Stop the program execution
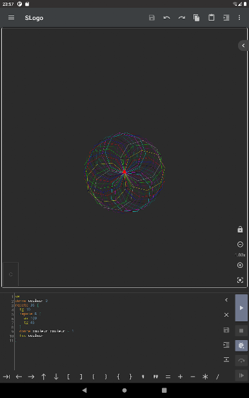 click(241, 331)
